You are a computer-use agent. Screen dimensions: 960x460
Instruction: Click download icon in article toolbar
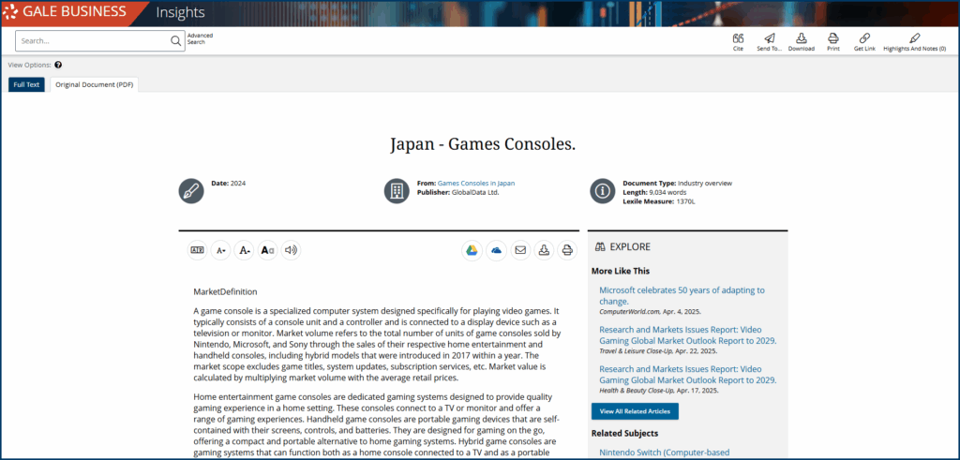click(544, 250)
